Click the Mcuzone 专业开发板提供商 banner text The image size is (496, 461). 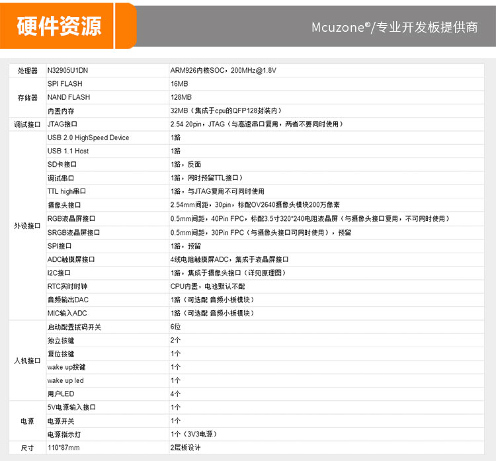coord(394,27)
